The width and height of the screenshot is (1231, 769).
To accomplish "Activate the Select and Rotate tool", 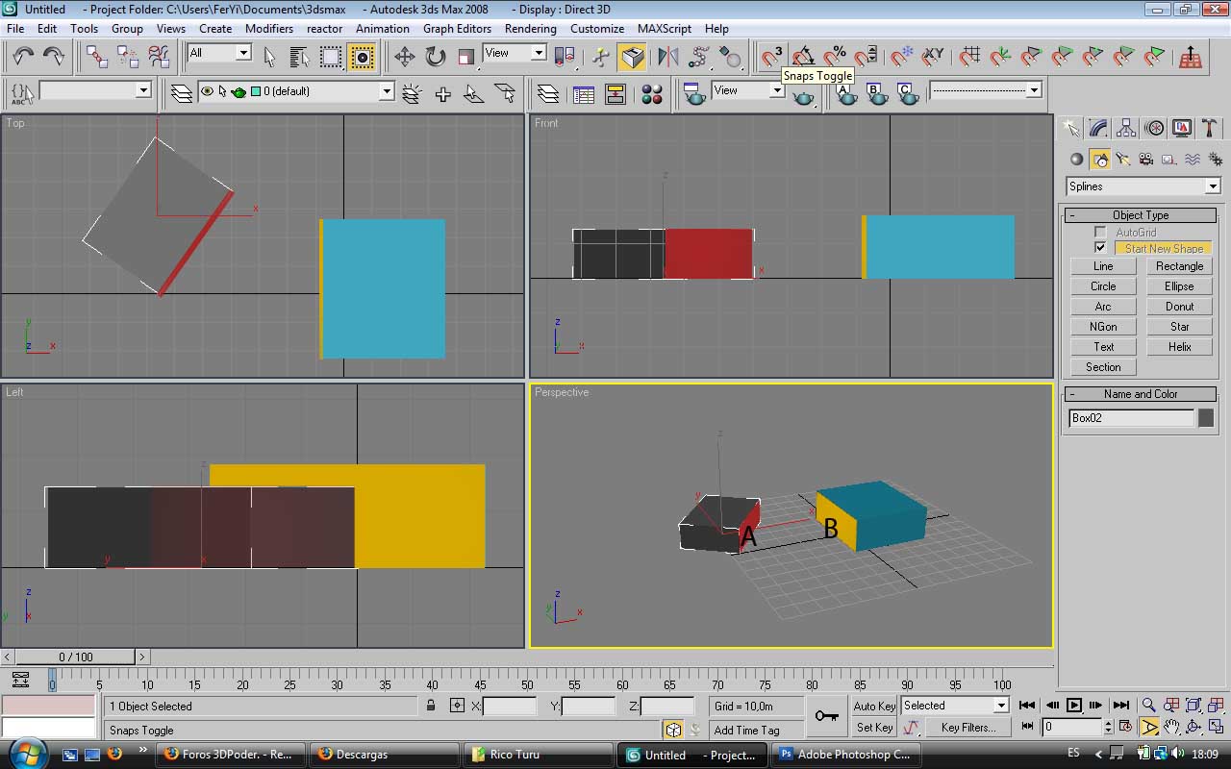I will (x=436, y=57).
